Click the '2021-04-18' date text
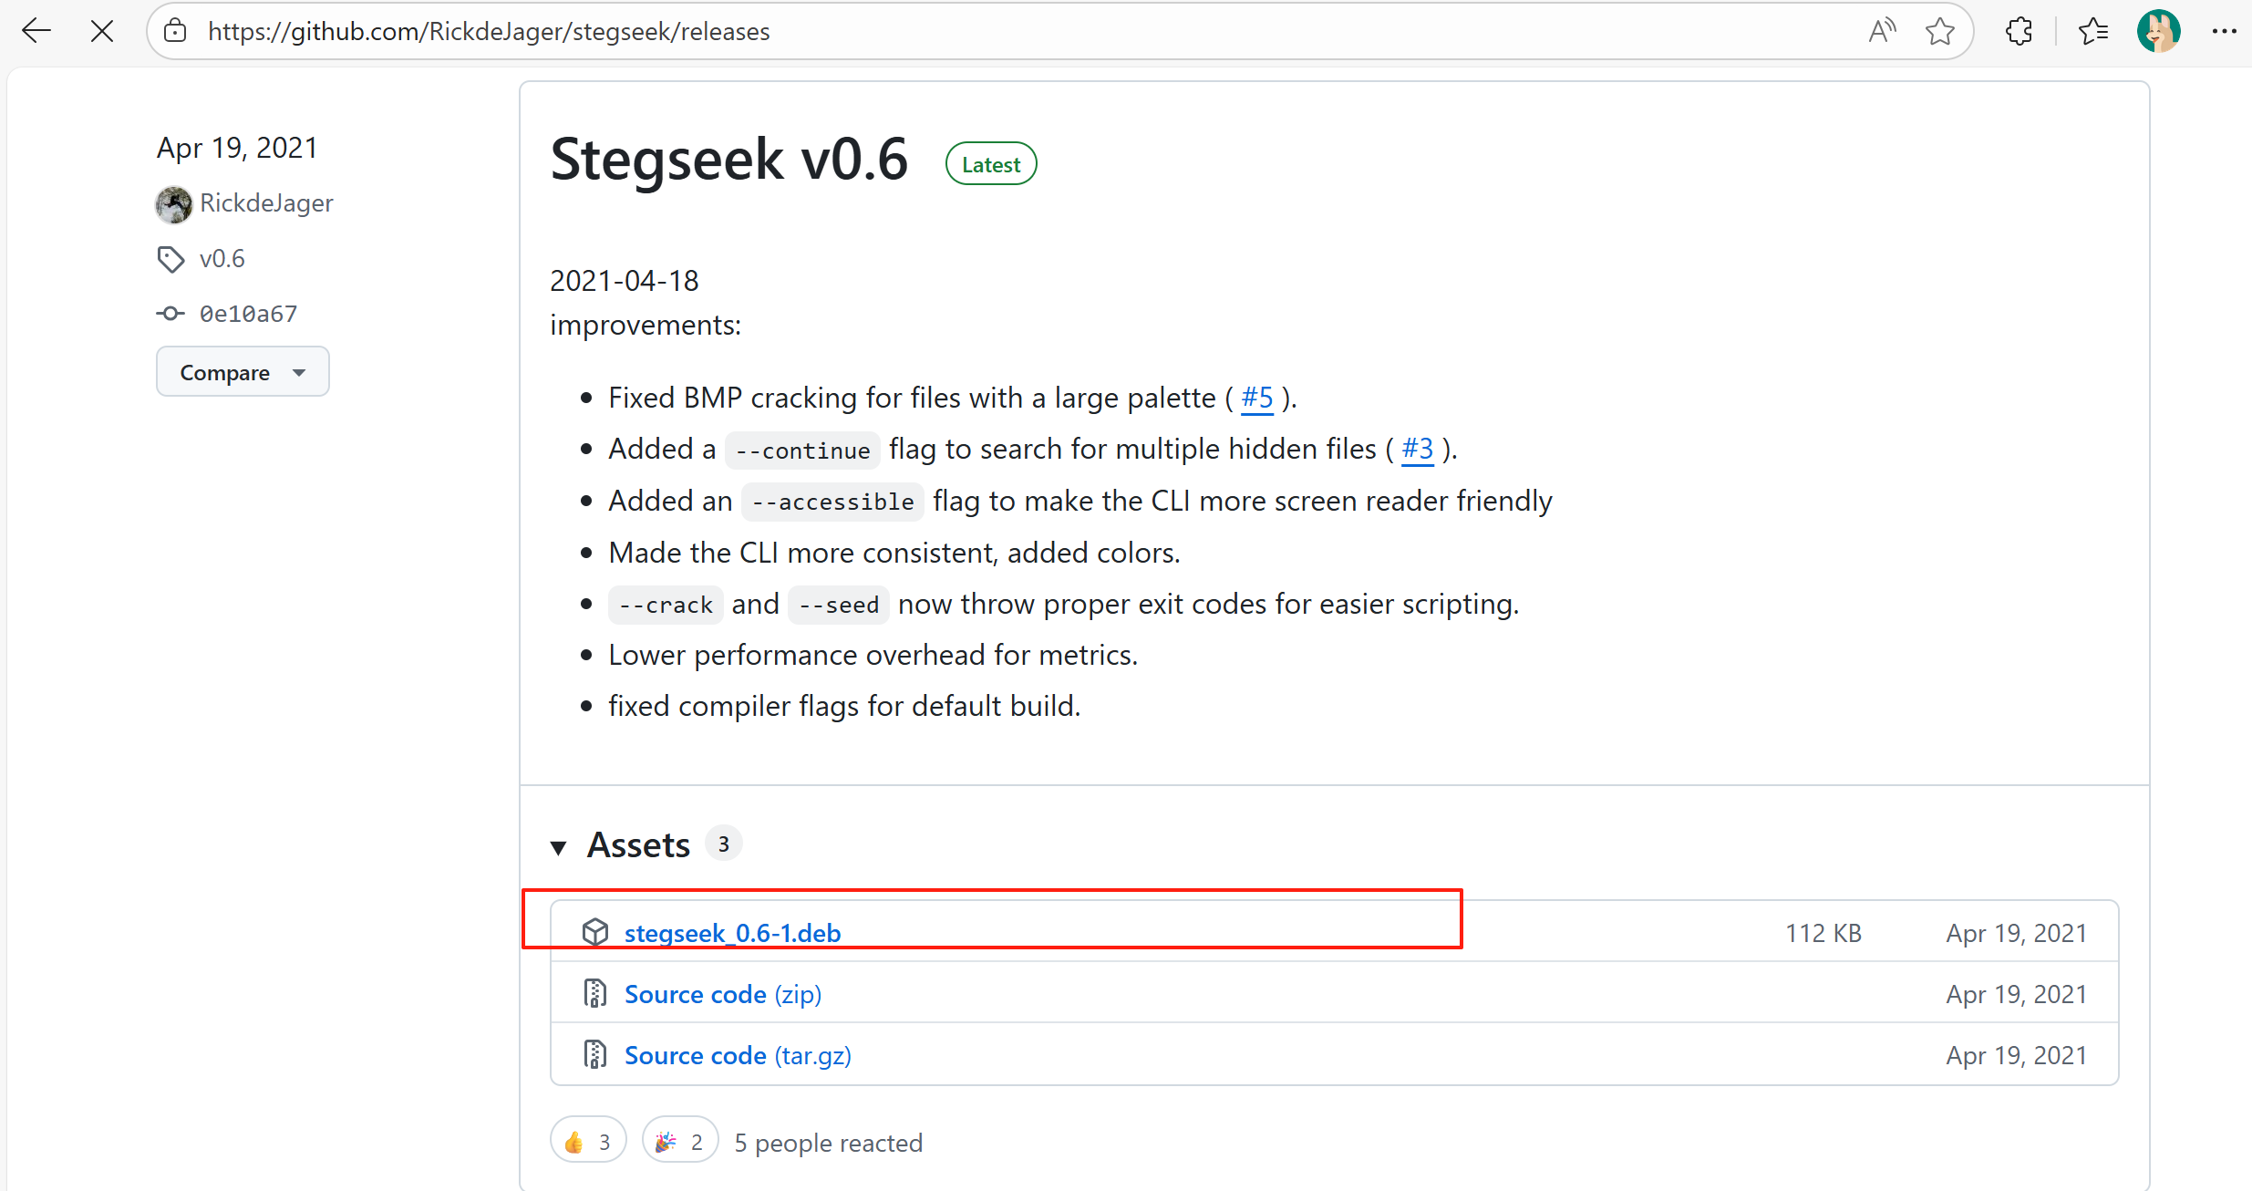This screenshot has height=1191, width=2252. point(625,281)
